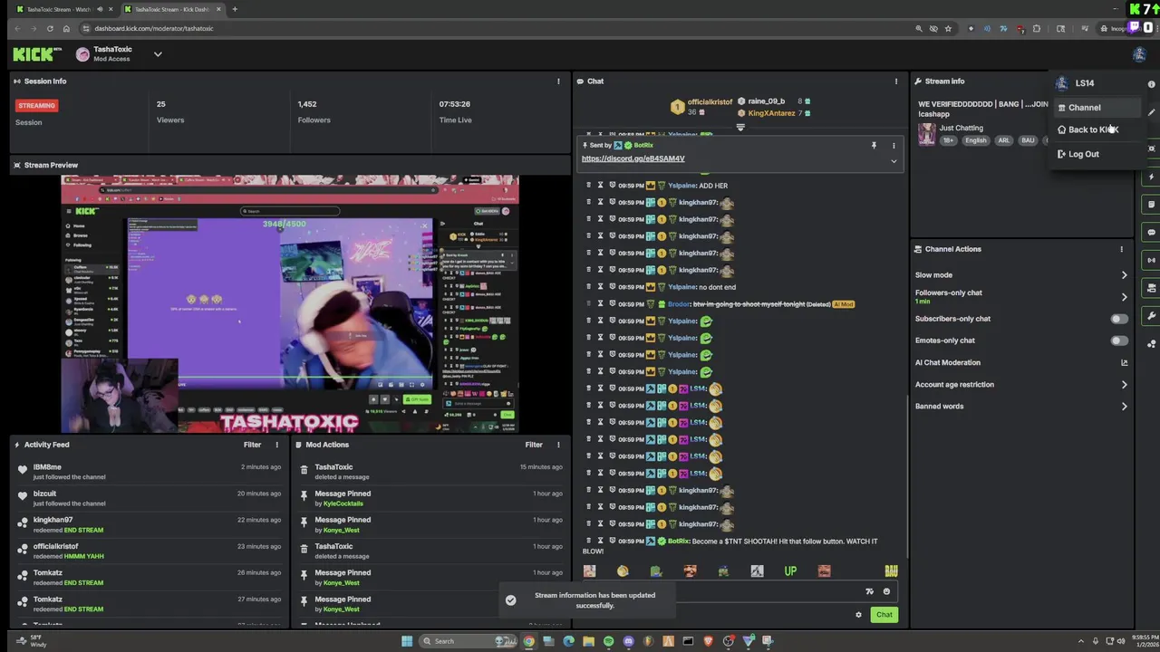Click the 'English' stream tag
This screenshot has height=652, width=1160.
[x=975, y=140]
